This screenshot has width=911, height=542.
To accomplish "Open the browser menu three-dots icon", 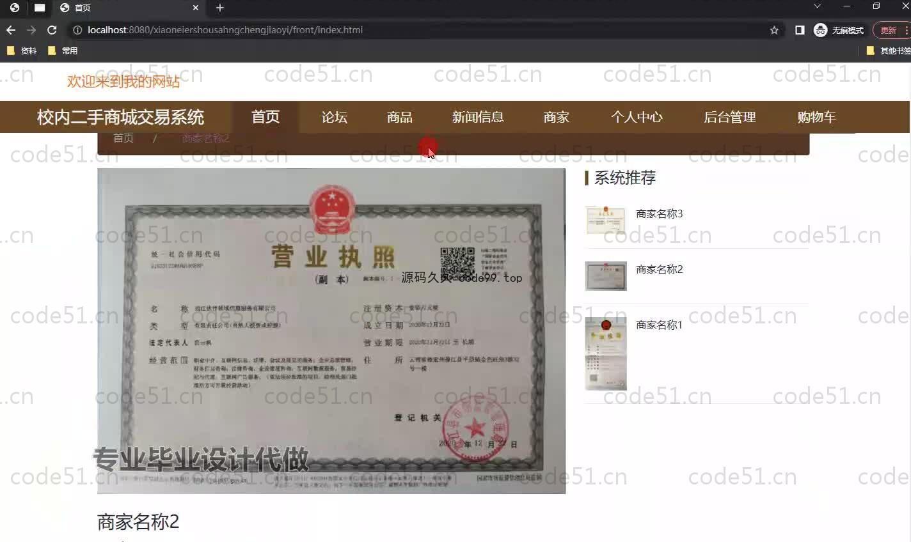I will 907,30.
